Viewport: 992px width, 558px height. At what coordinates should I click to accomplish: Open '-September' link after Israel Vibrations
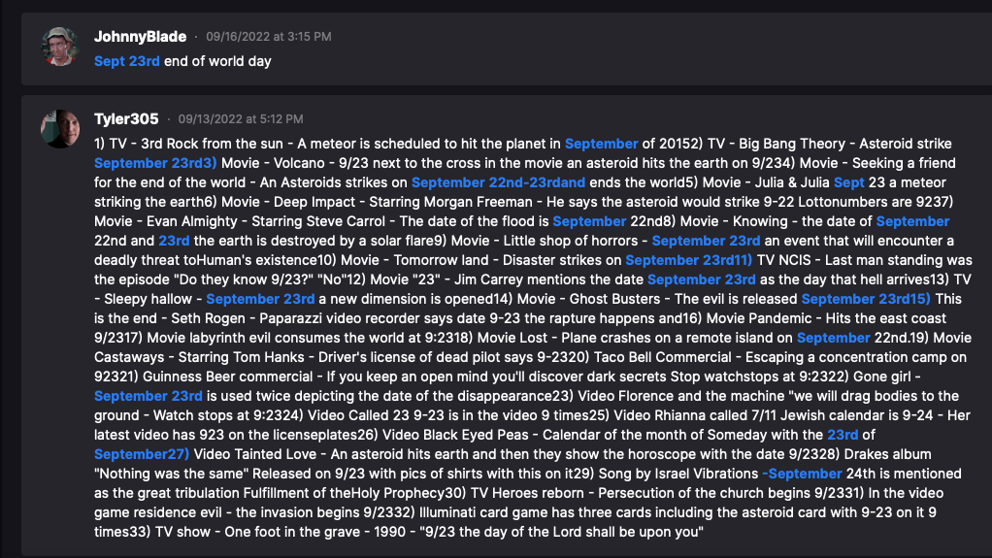tap(802, 474)
